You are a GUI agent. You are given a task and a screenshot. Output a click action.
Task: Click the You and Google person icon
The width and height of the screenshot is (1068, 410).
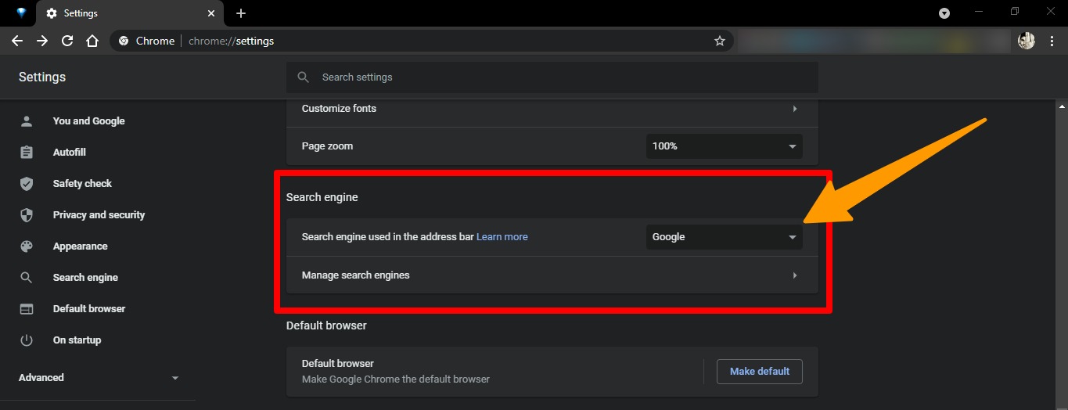click(x=27, y=121)
